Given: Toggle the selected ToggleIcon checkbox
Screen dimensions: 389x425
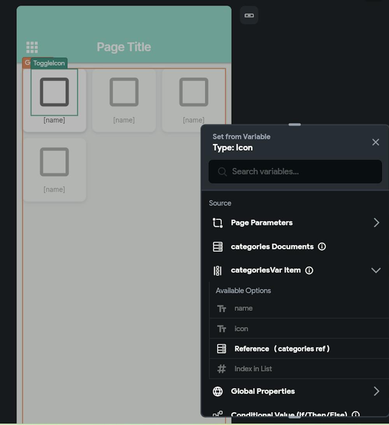Looking at the screenshot, I should click(54, 92).
